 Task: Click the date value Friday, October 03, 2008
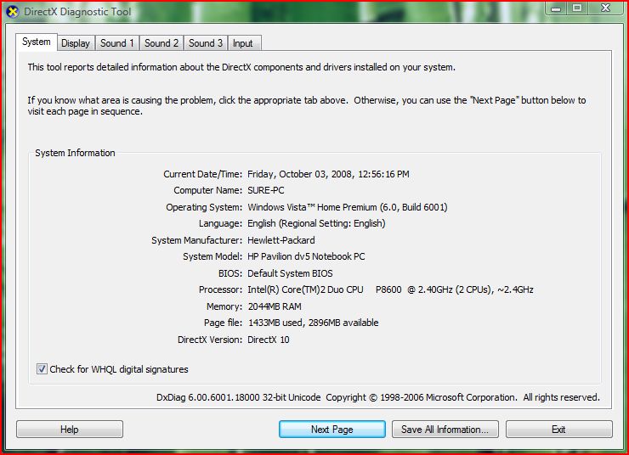328,174
